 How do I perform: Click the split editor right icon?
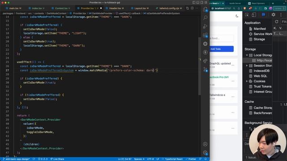coord(192,8)
